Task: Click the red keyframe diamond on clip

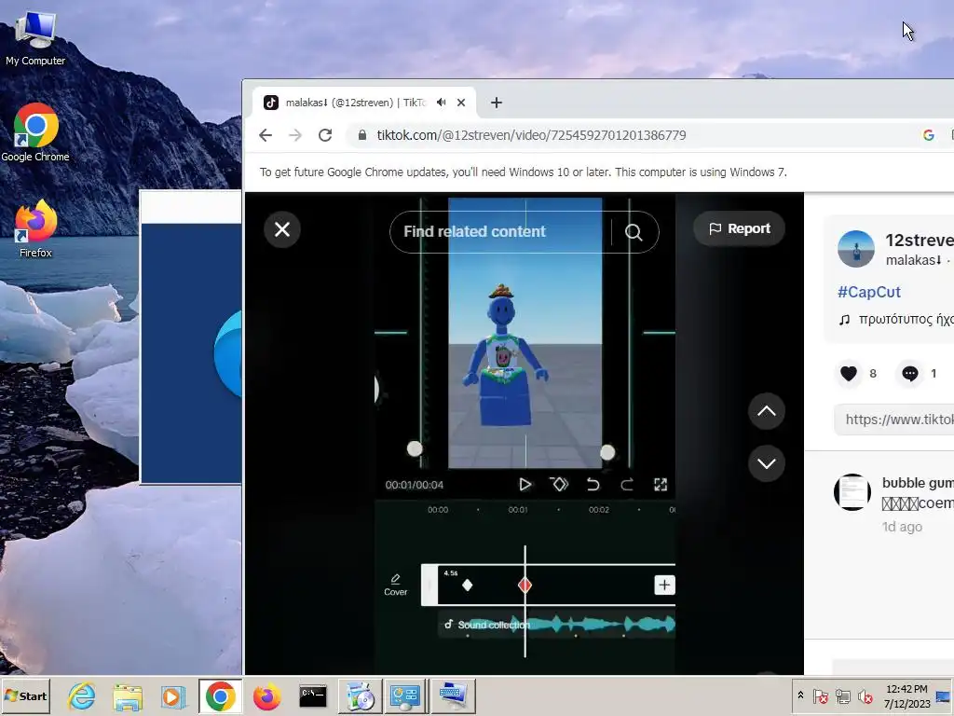Action: (525, 585)
